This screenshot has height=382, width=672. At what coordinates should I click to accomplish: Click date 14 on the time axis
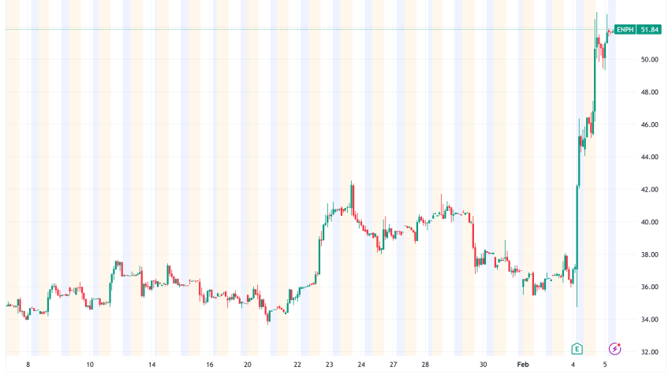pyautogui.click(x=151, y=365)
